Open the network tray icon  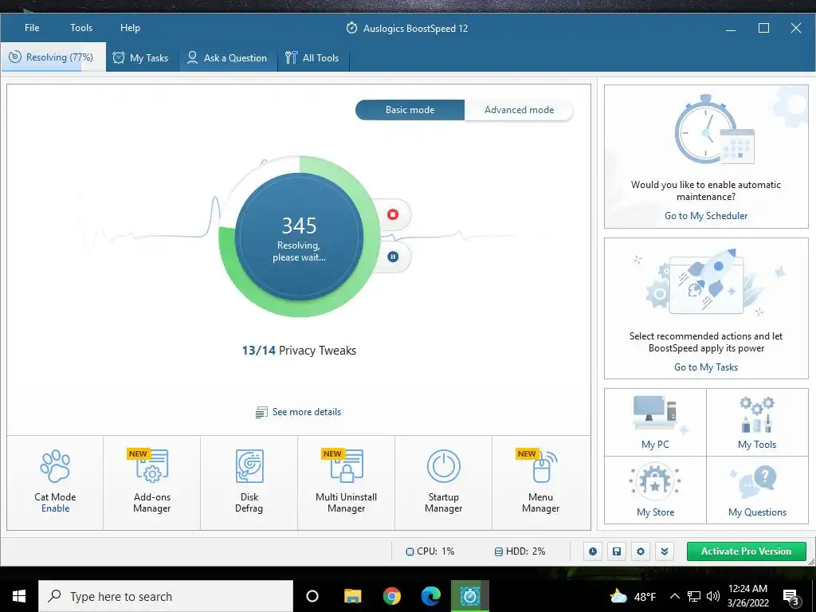point(694,596)
